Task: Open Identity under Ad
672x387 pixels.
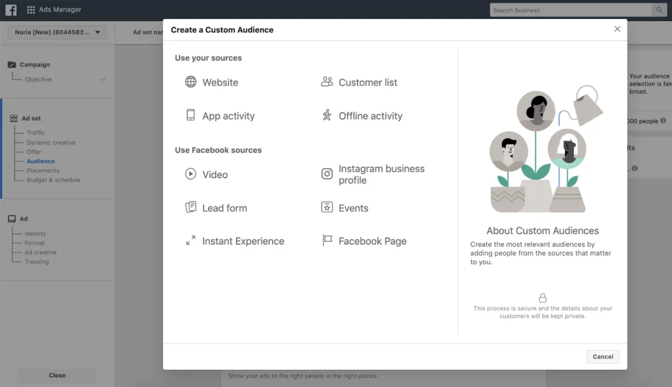Action: pyautogui.click(x=35, y=234)
